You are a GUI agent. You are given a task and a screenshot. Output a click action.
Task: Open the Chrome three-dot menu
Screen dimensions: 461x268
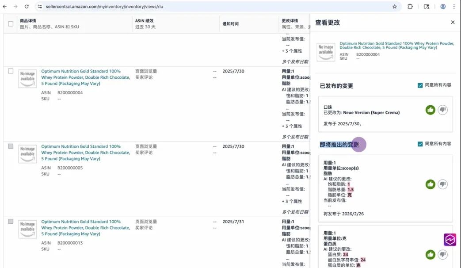[454, 7]
